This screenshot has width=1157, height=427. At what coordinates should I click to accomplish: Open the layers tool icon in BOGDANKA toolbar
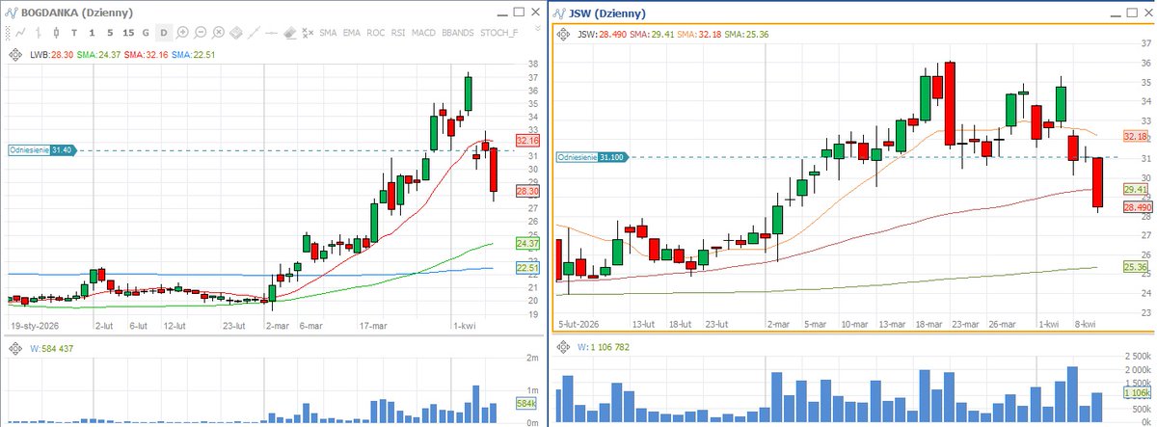click(236, 33)
